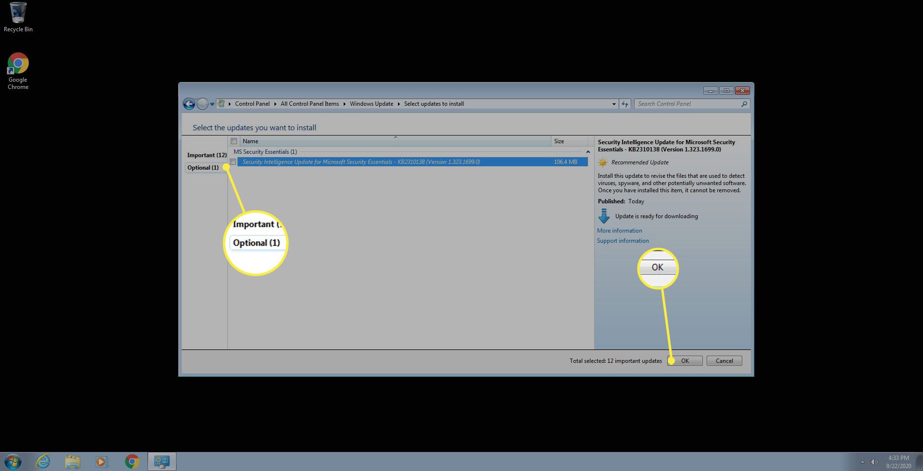
Task: Expand arrow after Control Panel breadcrumb
Action: coord(275,104)
